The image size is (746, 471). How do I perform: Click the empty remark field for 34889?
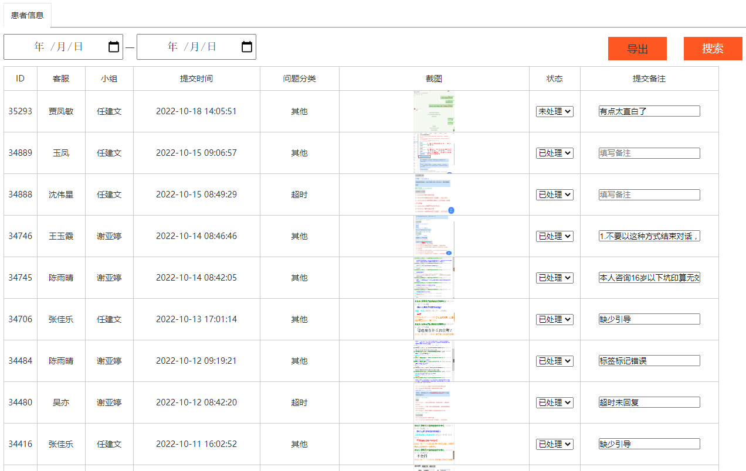click(x=649, y=153)
